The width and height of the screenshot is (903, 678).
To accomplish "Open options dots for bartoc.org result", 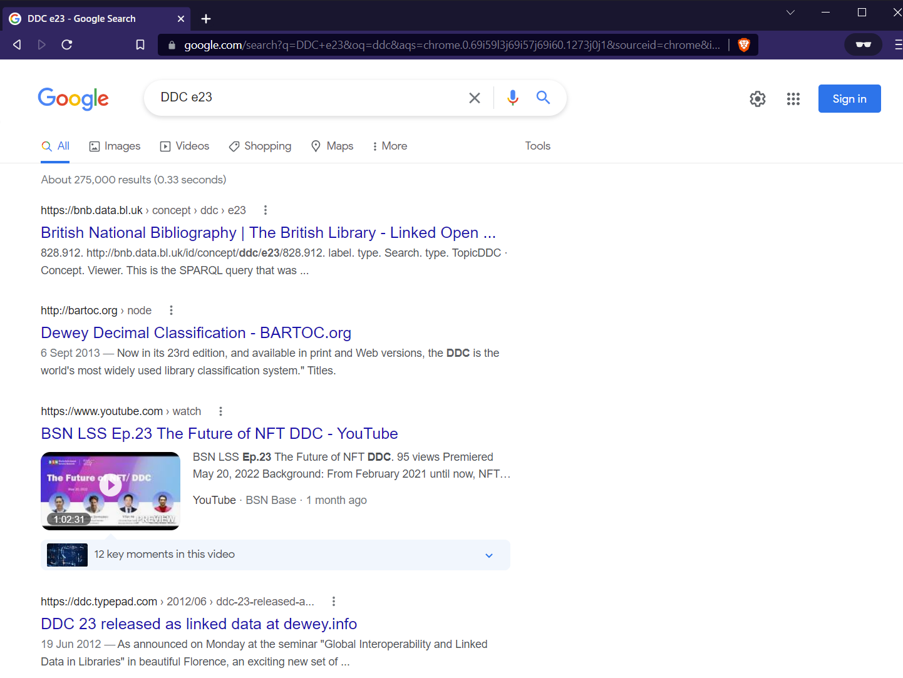I will 171,311.
